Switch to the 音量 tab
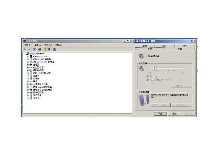 pos(150,49)
